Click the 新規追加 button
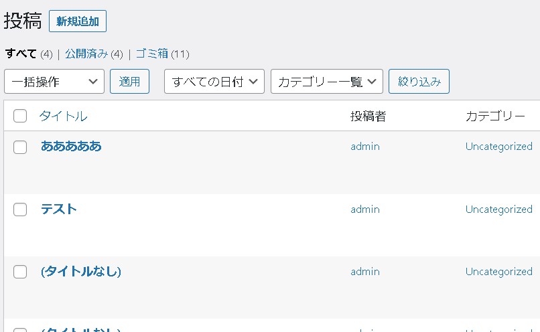 78,21
